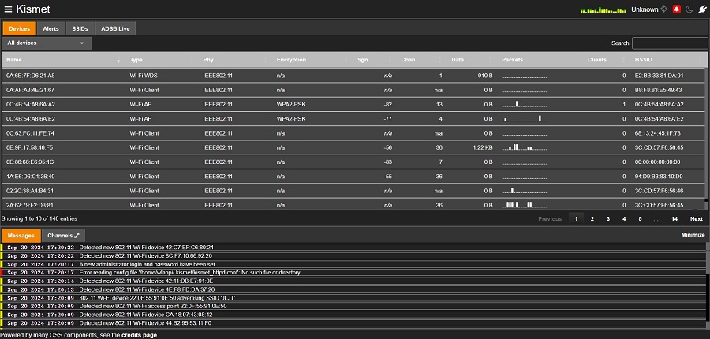Sort table by Type column header
Viewport: 710px width, 339px height.
pyautogui.click(x=162, y=60)
